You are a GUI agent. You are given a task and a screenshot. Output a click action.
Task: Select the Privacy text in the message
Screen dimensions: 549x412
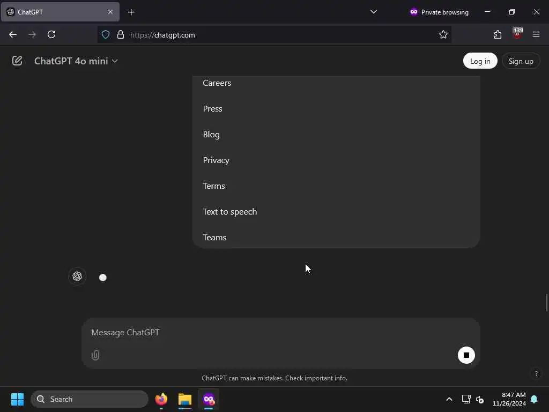(x=216, y=160)
